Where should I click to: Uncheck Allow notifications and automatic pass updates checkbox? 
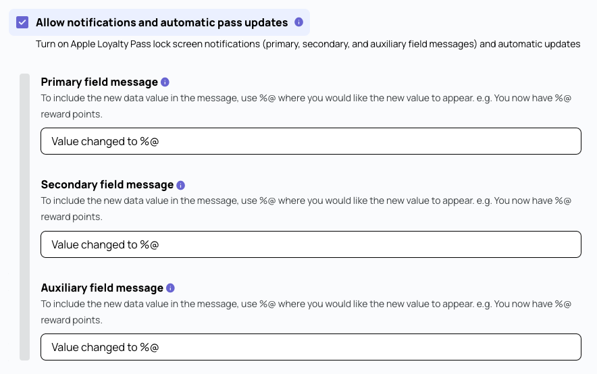pos(22,22)
